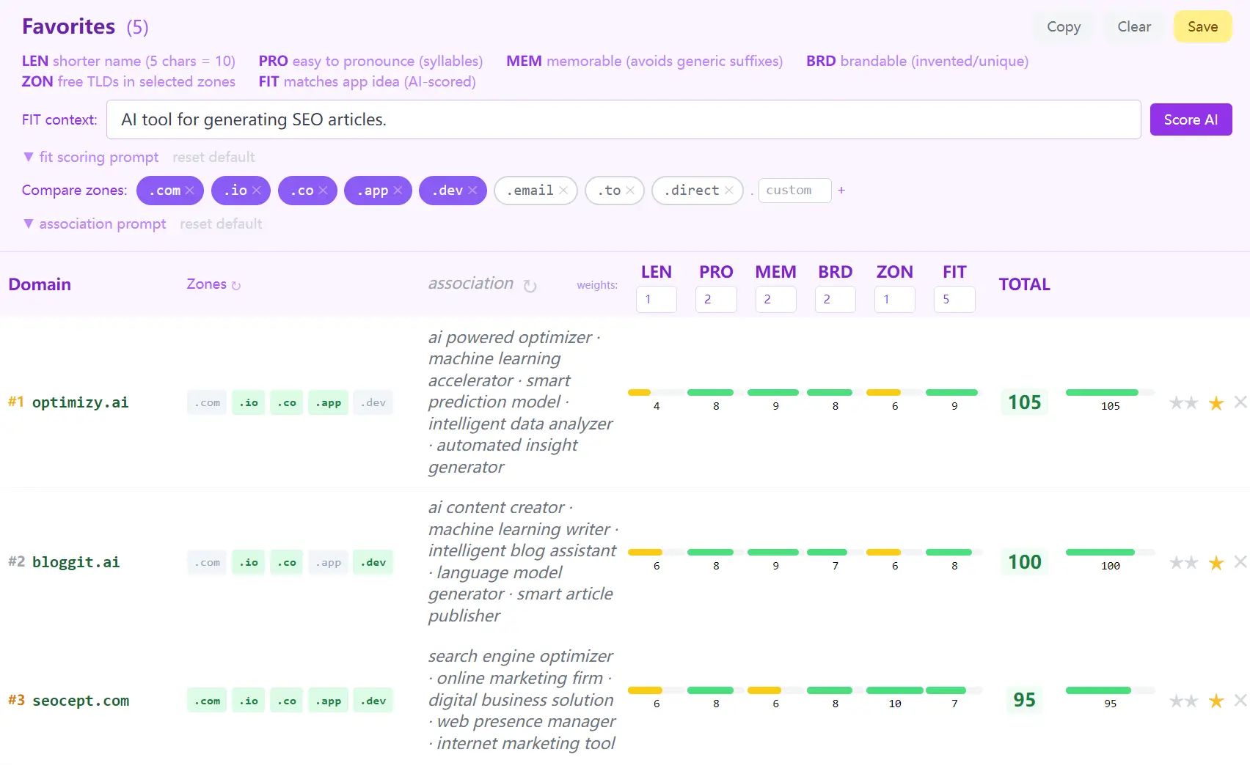The width and height of the screenshot is (1250, 771).
Task: Reset the fit scoring prompt to default
Action: click(x=213, y=156)
